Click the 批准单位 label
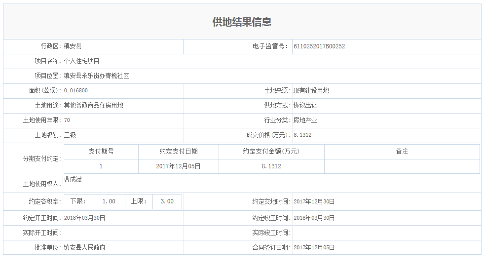 48,248
